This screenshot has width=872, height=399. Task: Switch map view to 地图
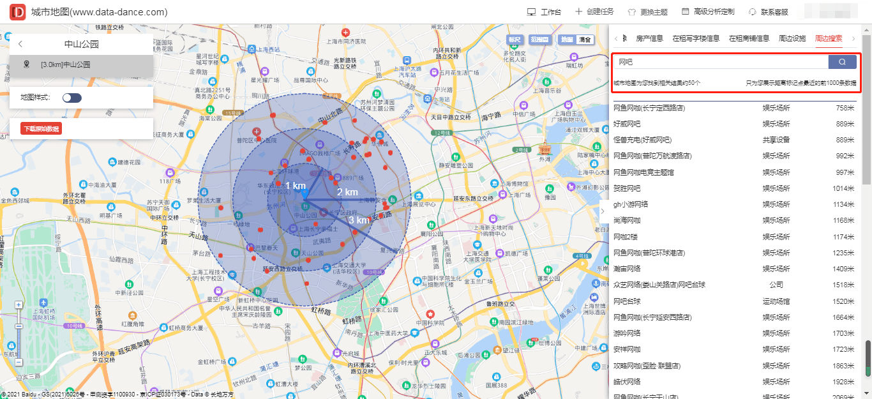567,40
